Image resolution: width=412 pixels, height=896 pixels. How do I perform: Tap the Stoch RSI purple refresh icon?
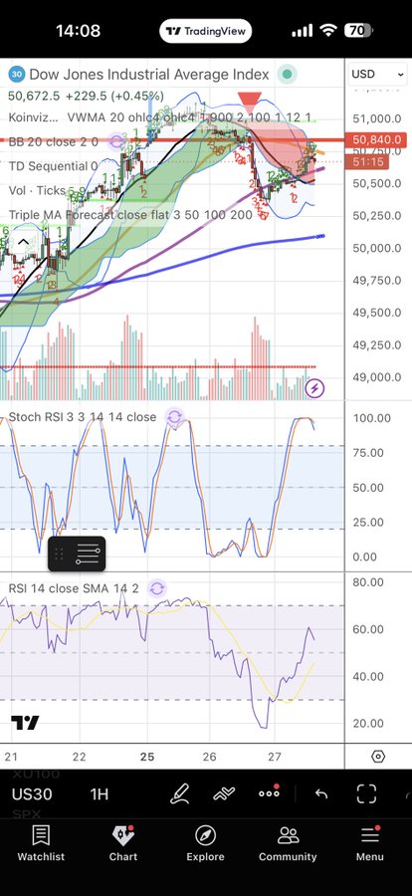174,417
